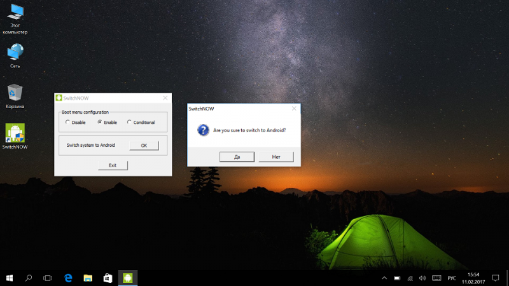Screen dimensions: 509x286
Task: Expand the hidden system tray icons
Action: 384,278
